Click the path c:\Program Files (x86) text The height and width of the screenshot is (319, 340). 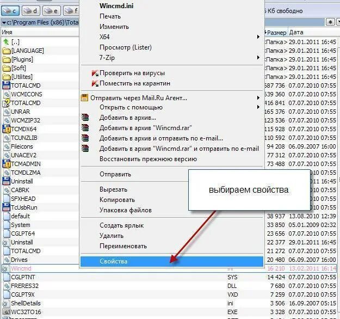coord(36,22)
